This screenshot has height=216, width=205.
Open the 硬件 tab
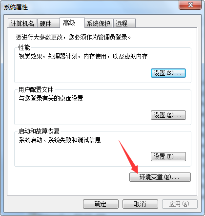[48, 23]
